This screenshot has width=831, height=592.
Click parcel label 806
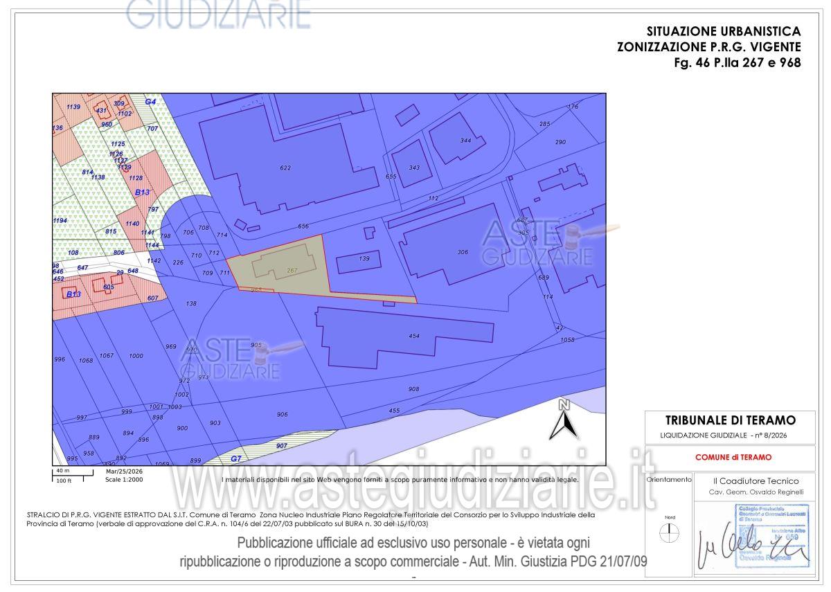(x=119, y=253)
